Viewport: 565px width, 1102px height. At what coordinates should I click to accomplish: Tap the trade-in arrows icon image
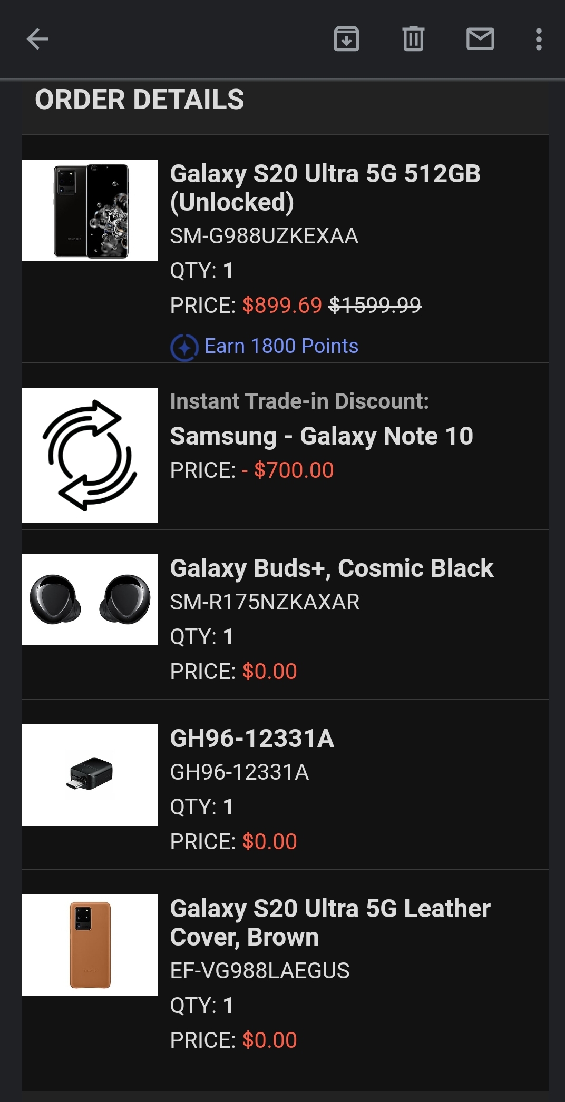[90, 455]
